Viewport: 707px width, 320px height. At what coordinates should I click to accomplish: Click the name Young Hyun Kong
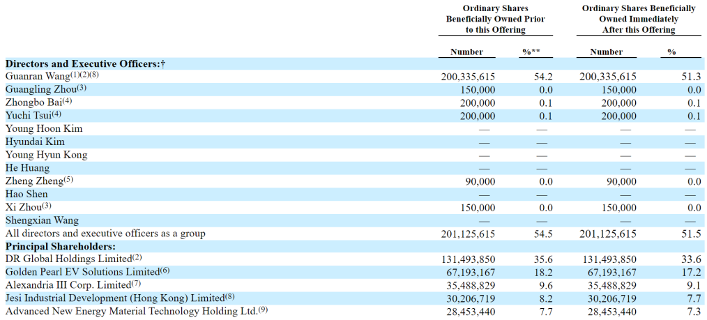click(x=46, y=155)
